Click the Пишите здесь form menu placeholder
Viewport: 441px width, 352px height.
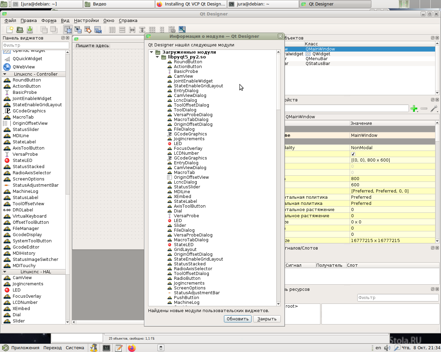(92, 46)
